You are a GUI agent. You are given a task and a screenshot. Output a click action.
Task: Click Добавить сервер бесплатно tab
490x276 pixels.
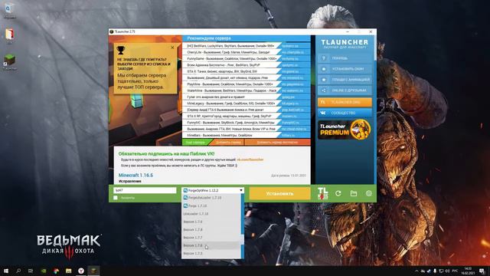pyautogui.click(x=277, y=143)
